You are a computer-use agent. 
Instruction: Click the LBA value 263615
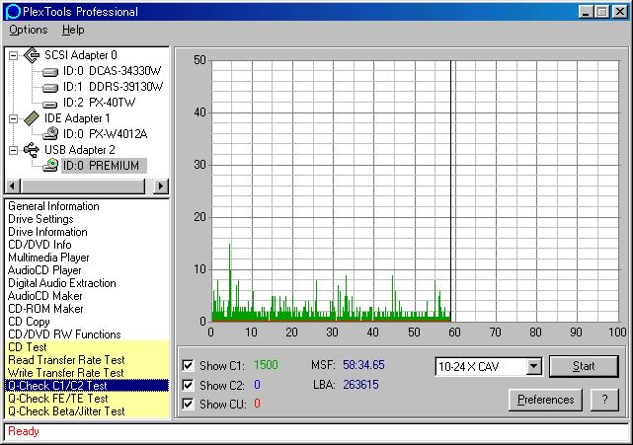[x=360, y=385]
